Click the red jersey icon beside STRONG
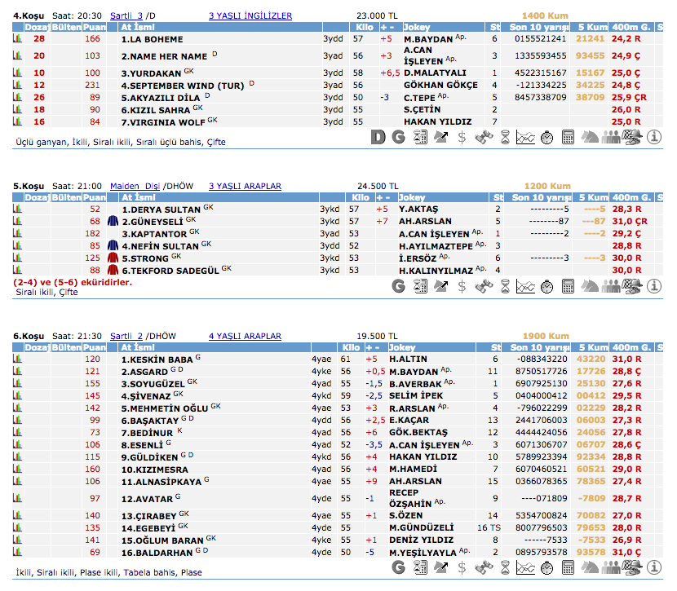This screenshot has height=591, width=677. click(113, 258)
